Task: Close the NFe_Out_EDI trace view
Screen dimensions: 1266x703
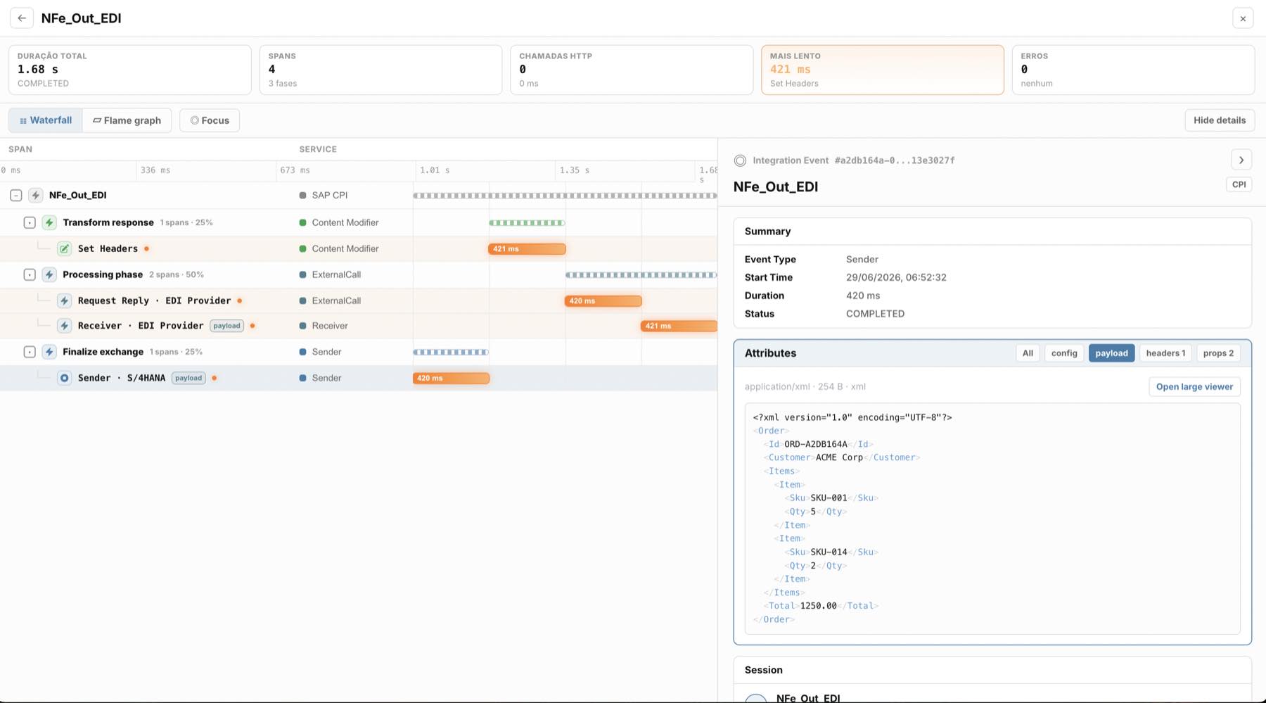Action: pyautogui.click(x=1243, y=18)
